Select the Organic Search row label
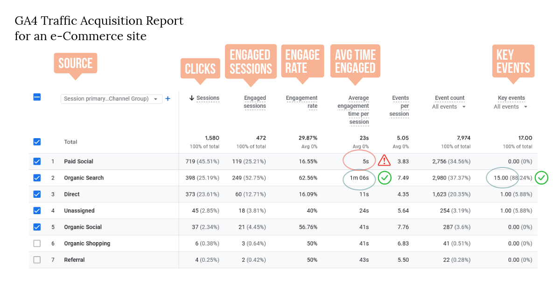The image size is (560, 293). pyautogui.click(x=84, y=178)
